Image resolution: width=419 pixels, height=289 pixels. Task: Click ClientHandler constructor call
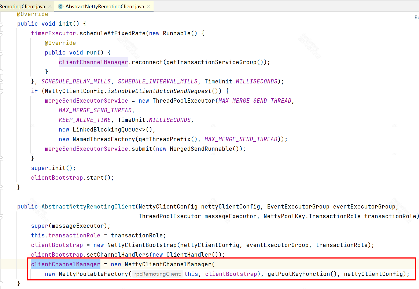click(x=189, y=255)
